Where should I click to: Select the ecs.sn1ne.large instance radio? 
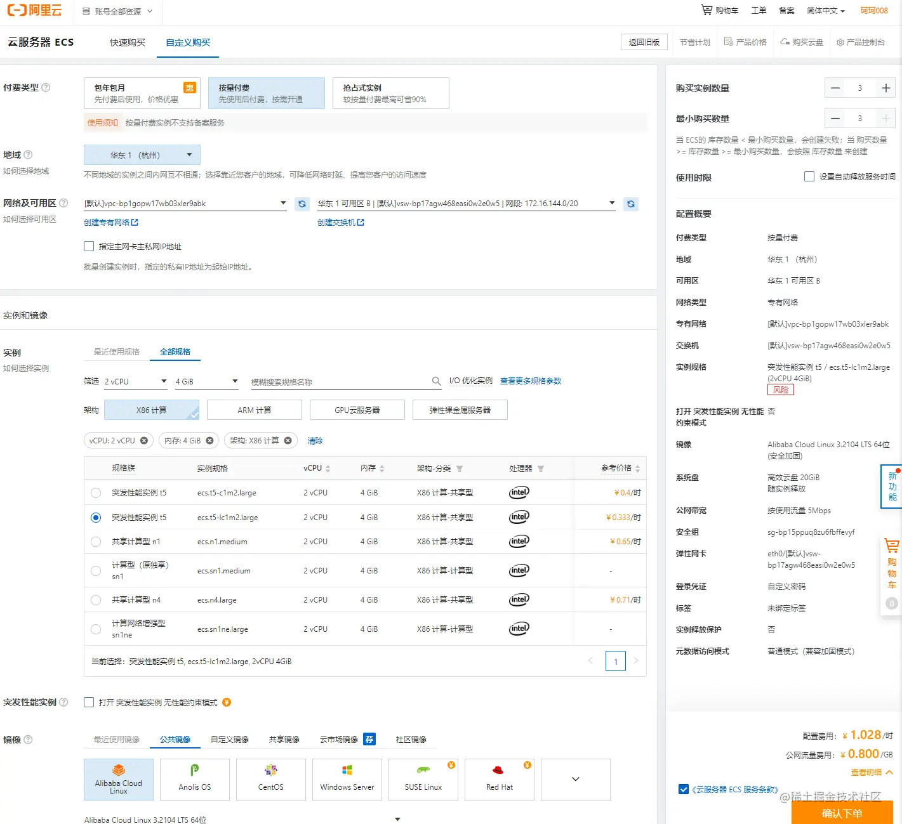[96, 629]
